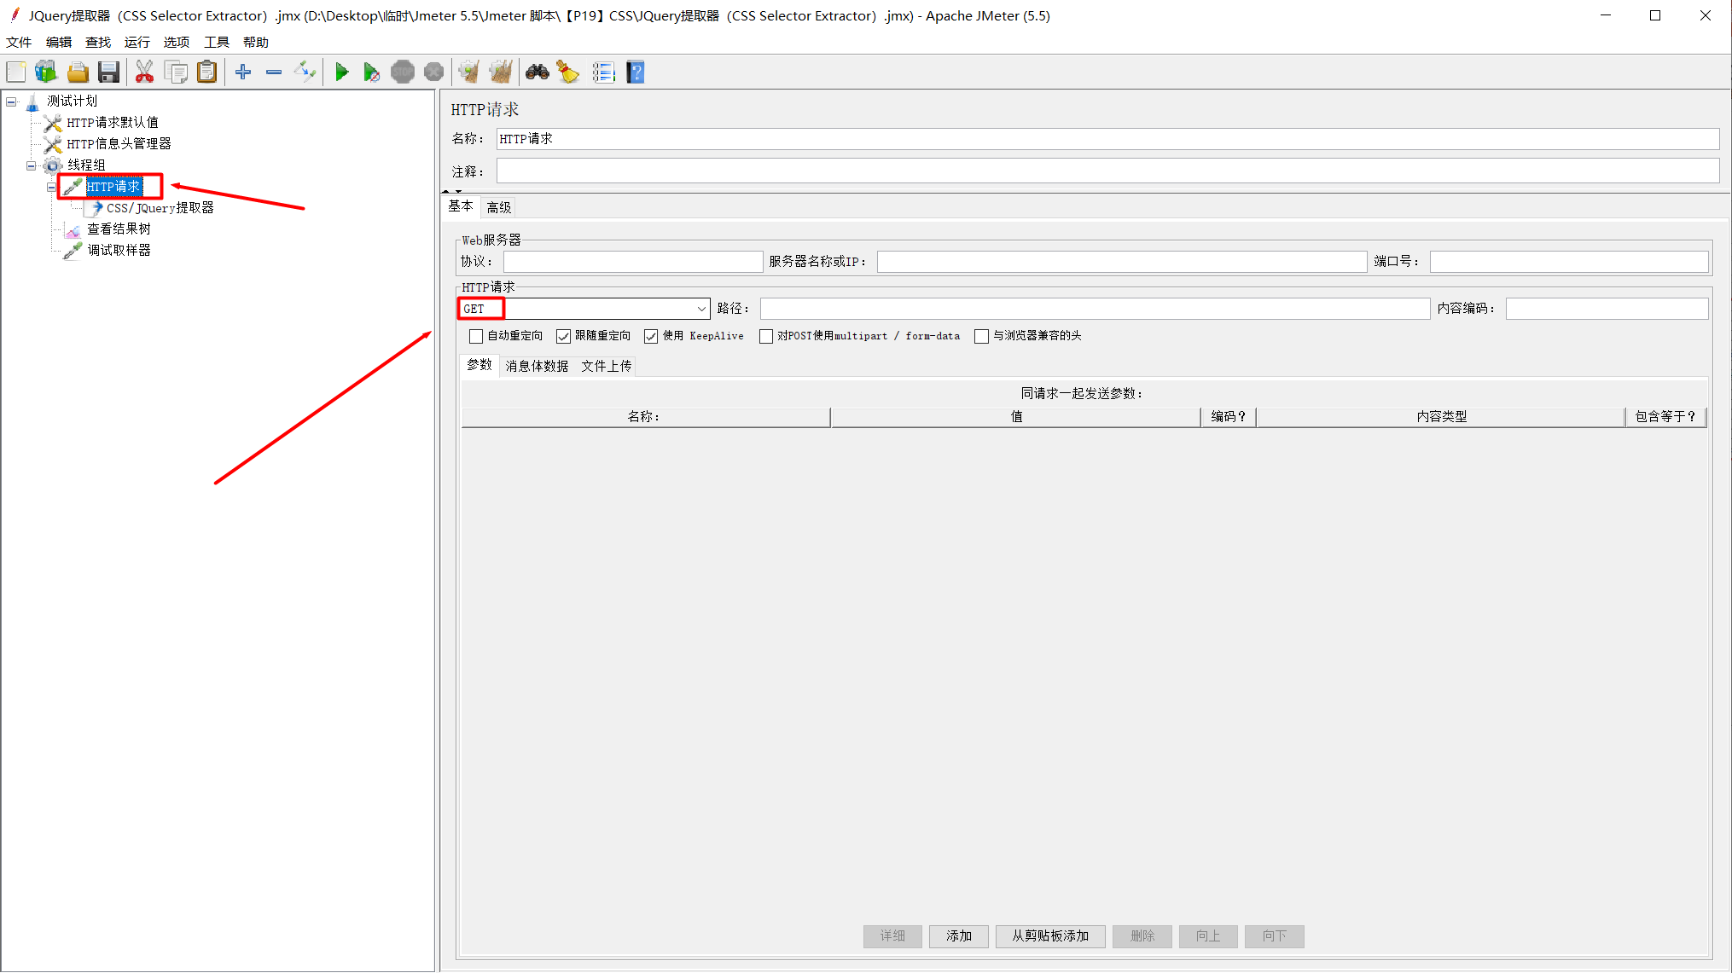Open the 运行 menu
Image resolution: width=1732 pixels, height=973 pixels.
pos(137,42)
